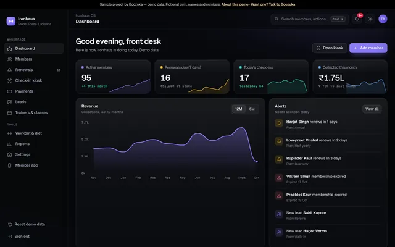Image resolution: width=395 pixels, height=247 pixels.
Task: Click warning icon beside Vikram Singh alert
Action: [279, 178]
